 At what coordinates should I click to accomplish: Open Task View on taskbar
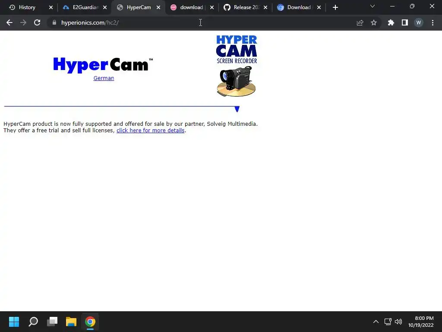[x=52, y=322]
